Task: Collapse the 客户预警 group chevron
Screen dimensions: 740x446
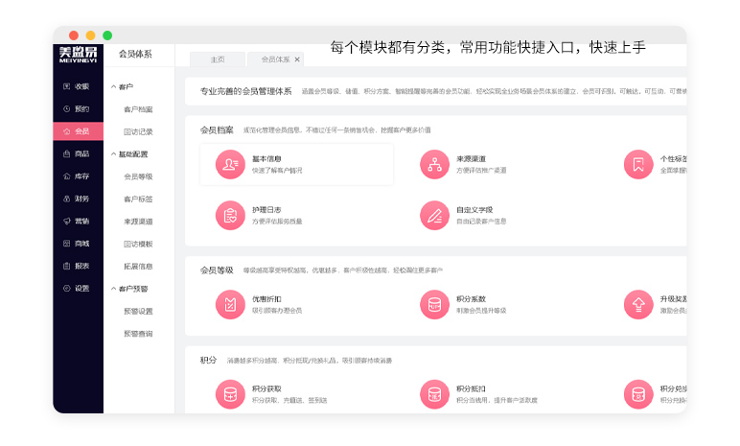Action: click(113, 289)
